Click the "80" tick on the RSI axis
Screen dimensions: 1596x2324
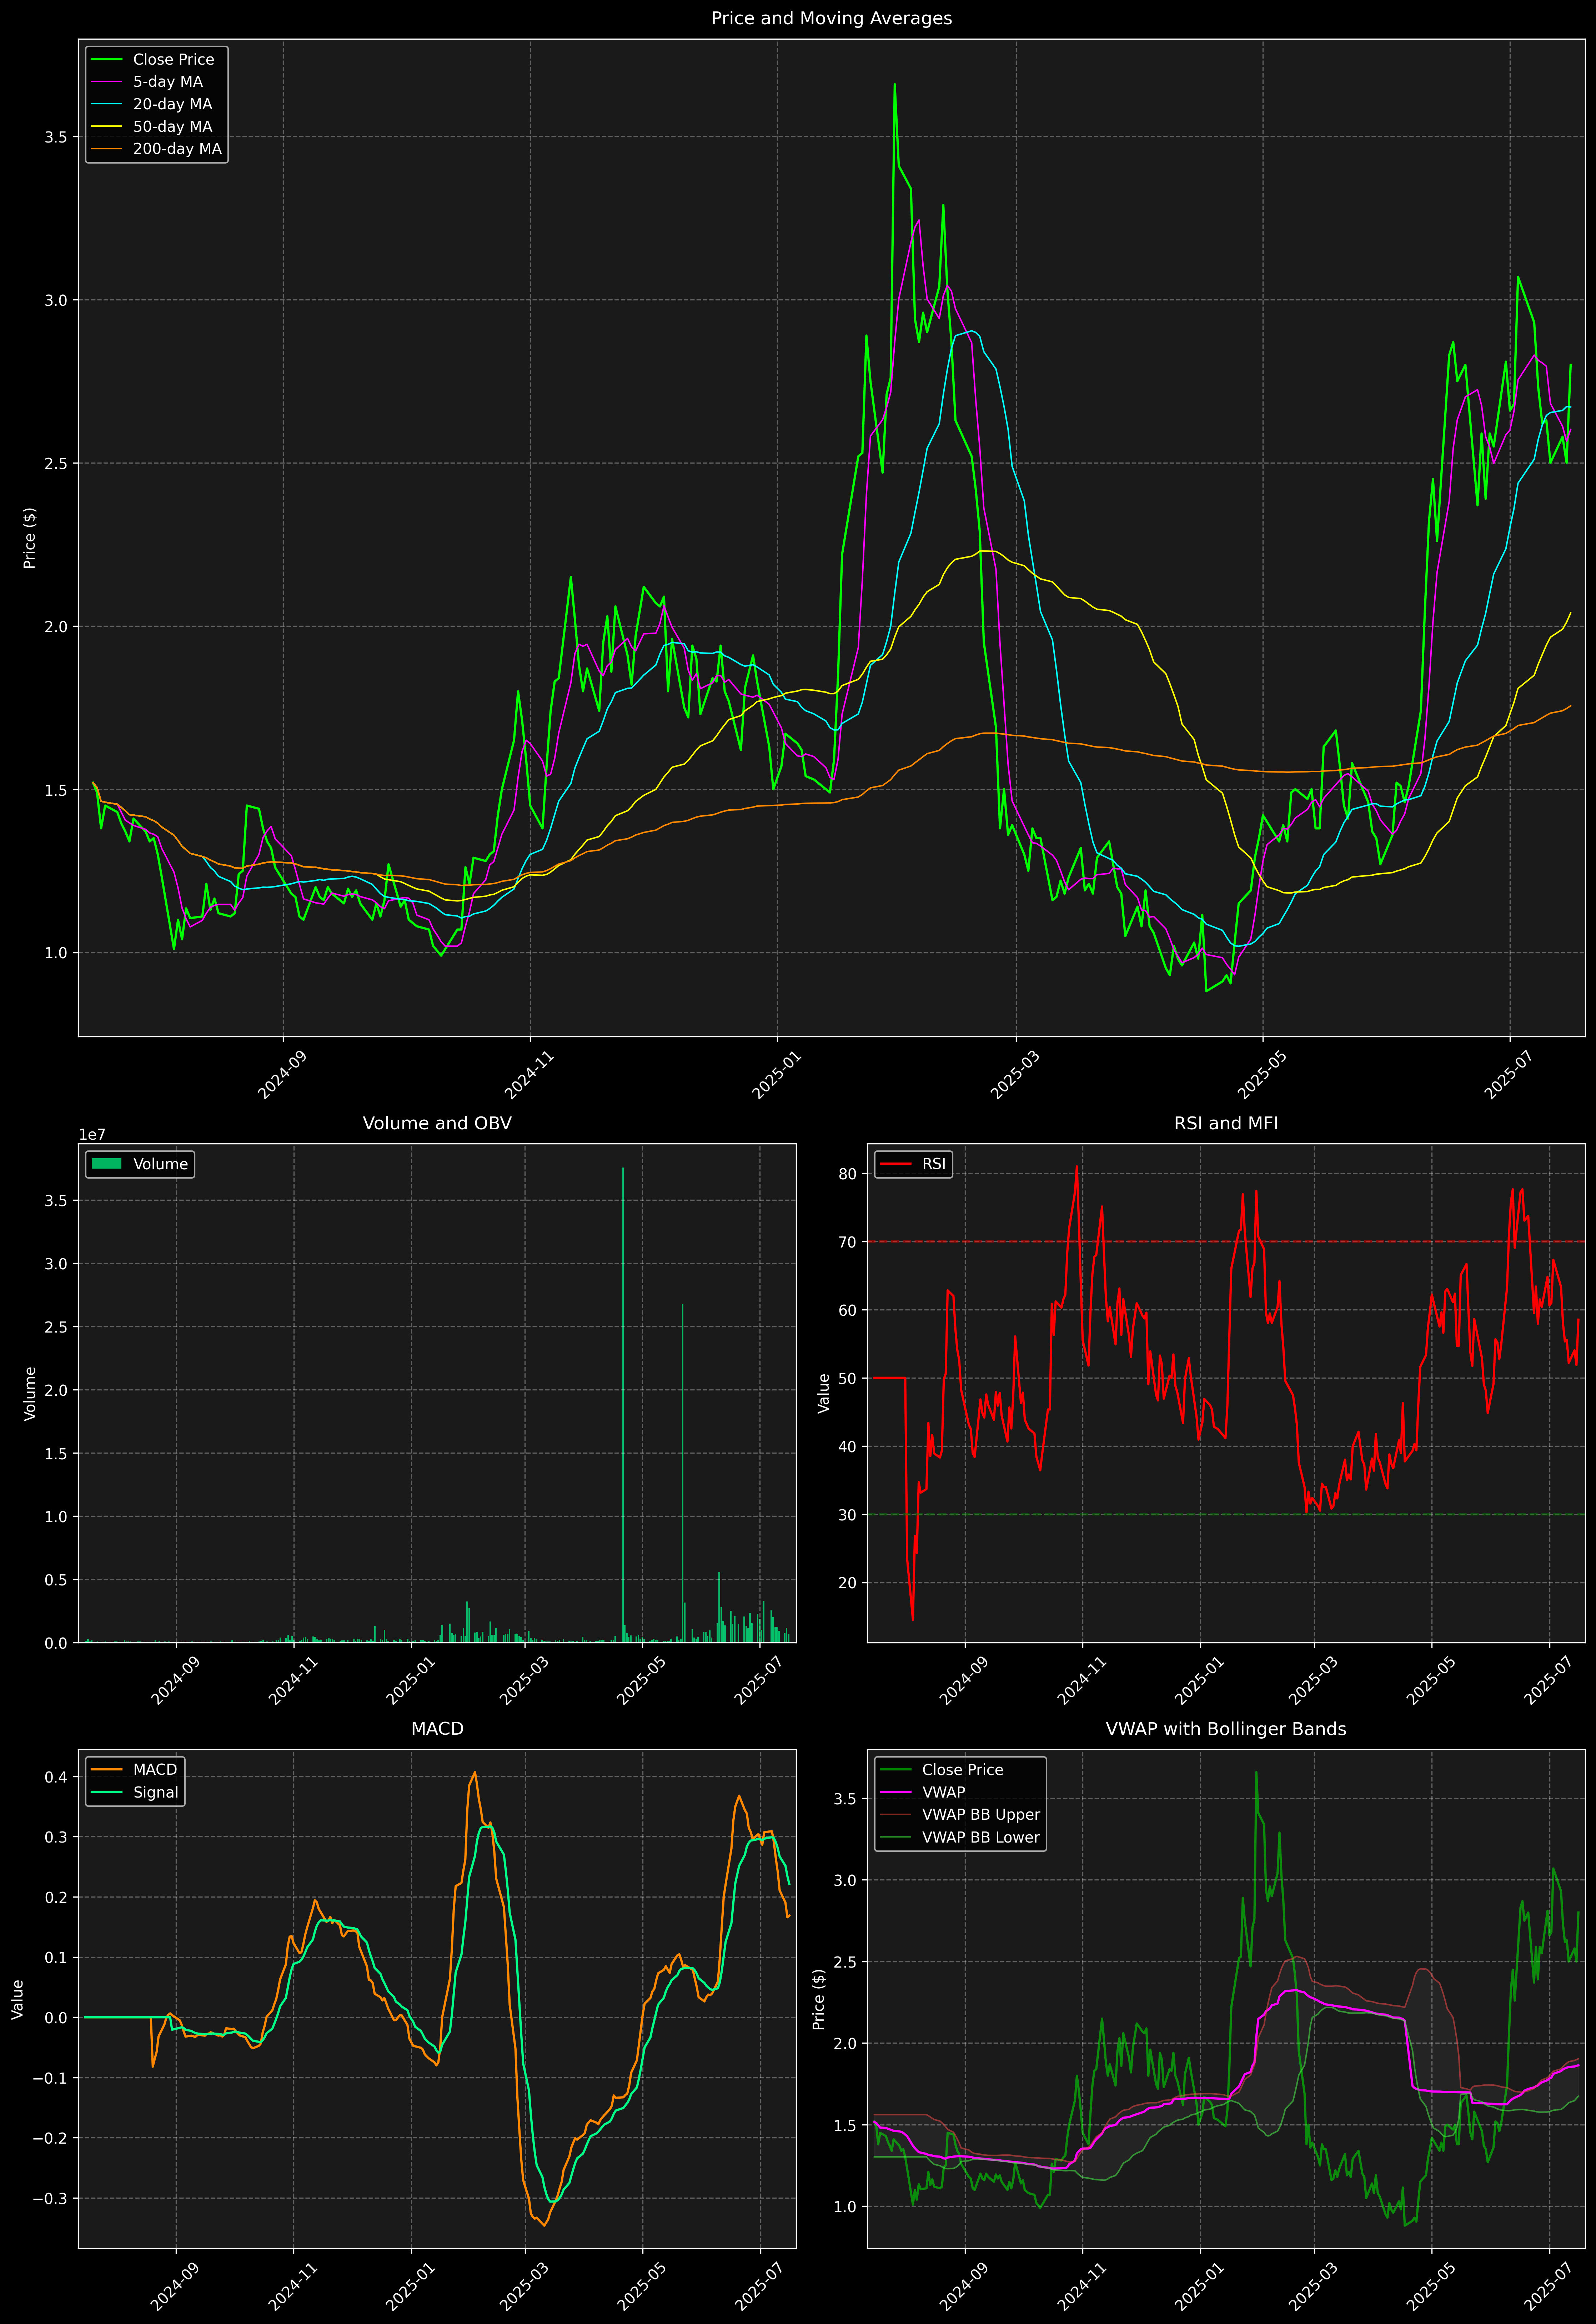(848, 1174)
